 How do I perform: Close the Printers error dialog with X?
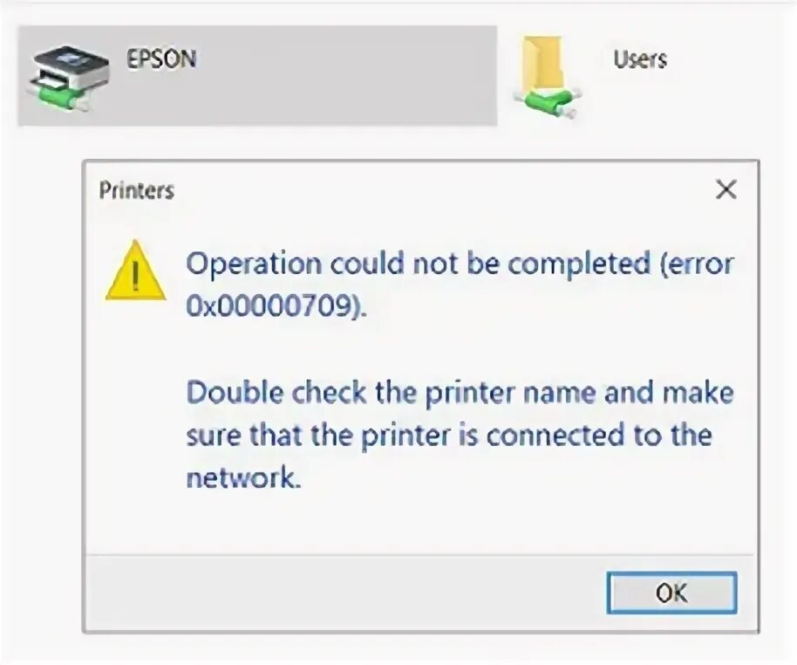point(725,190)
